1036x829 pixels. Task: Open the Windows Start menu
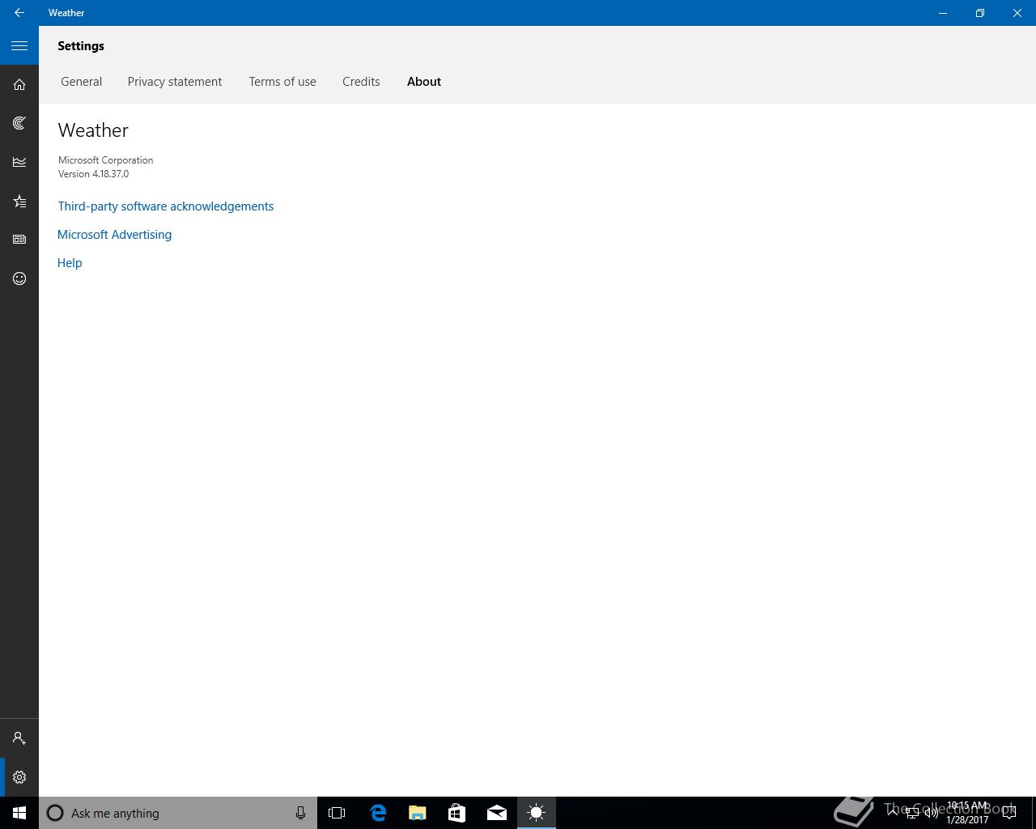[19, 813]
